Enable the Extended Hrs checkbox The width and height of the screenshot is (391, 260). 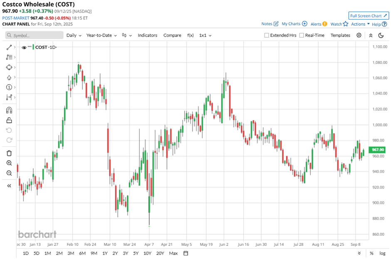coord(267,35)
